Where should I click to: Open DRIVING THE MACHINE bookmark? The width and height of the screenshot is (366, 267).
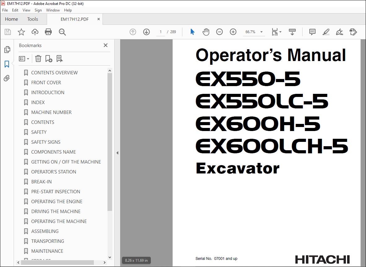click(56, 212)
